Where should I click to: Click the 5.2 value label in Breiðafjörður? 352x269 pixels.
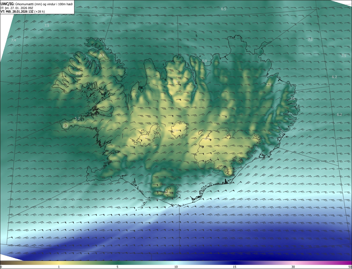click(77, 119)
